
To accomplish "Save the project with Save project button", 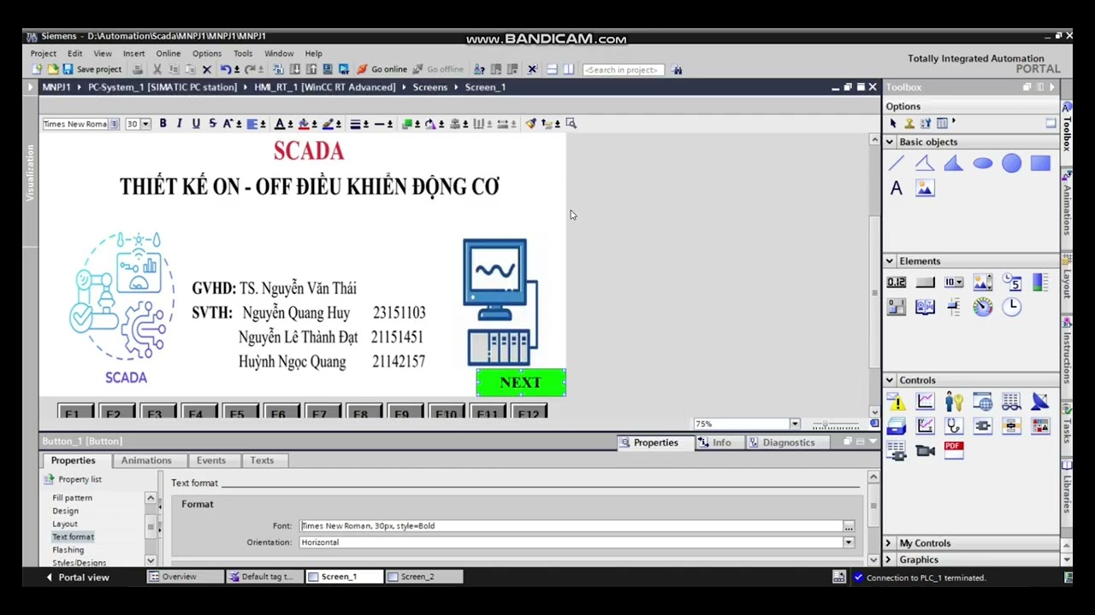I will click(x=92, y=69).
